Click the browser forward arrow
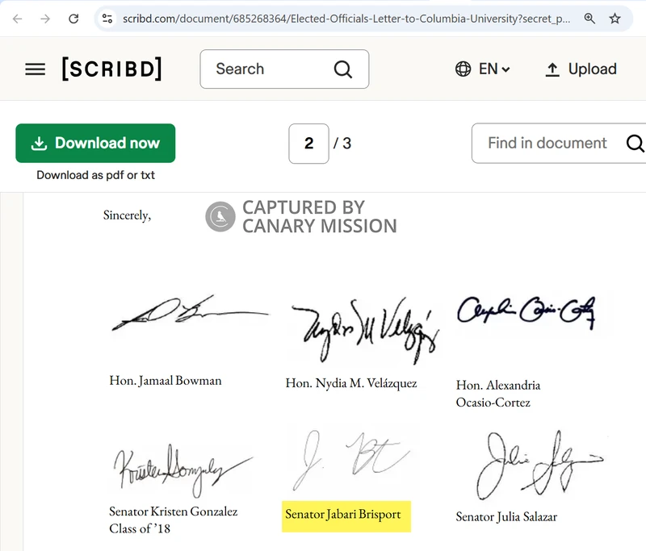The image size is (646, 551). click(x=45, y=18)
